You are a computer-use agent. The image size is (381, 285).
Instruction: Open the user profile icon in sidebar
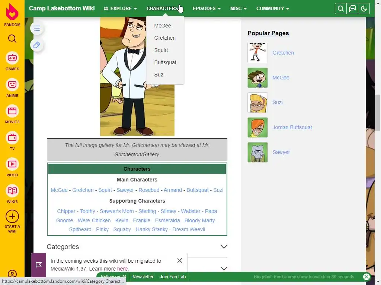pyautogui.click(x=12, y=274)
